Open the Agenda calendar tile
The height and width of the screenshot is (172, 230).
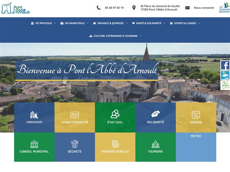[x=196, y=117]
